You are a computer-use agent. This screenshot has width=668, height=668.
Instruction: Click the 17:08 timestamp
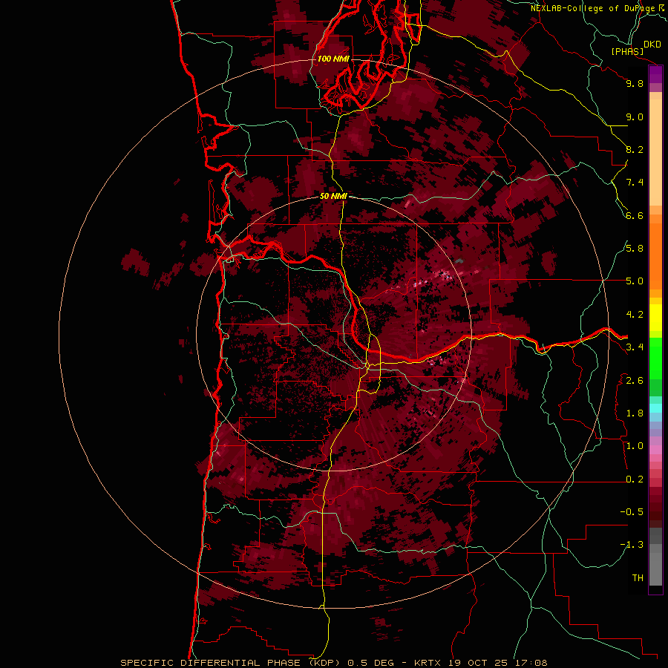tap(531, 663)
